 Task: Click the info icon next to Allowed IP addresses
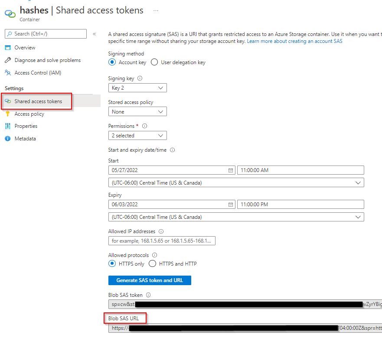[x=161, y=231]
